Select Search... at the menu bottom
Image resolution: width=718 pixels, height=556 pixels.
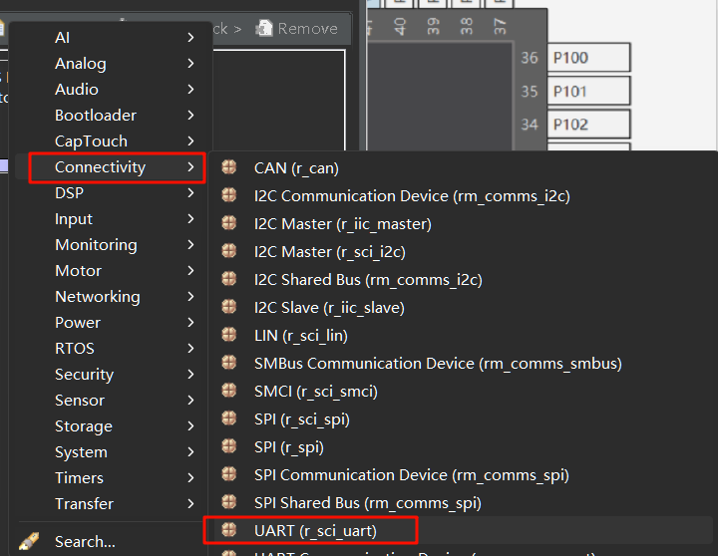[85, 542]
